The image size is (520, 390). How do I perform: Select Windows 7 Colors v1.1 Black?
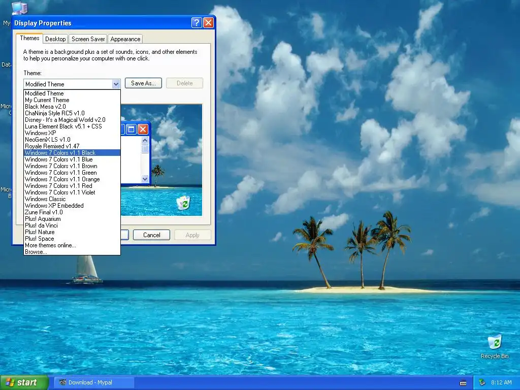pos(72,153)
